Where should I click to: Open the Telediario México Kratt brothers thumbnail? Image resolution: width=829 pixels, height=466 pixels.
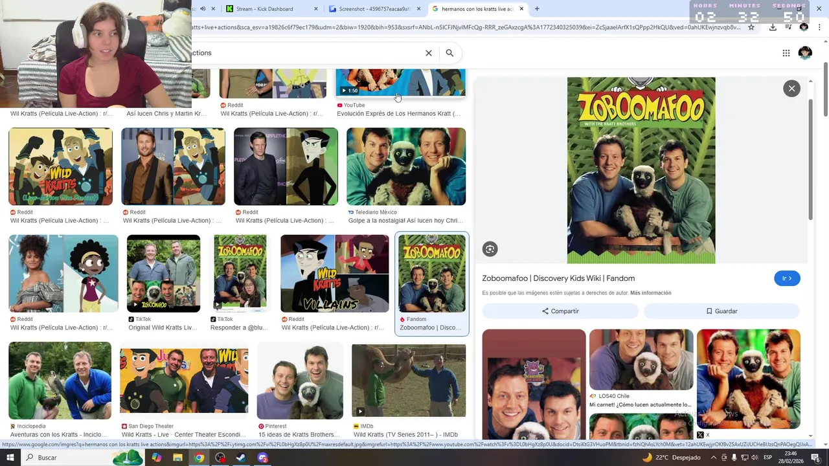tap(406, 166)
